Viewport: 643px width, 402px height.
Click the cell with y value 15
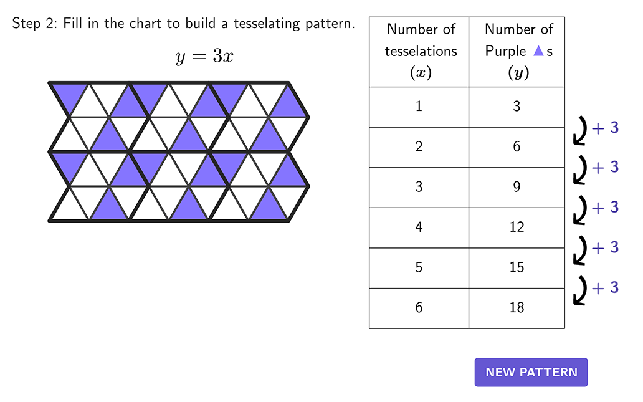pos(517,268)
